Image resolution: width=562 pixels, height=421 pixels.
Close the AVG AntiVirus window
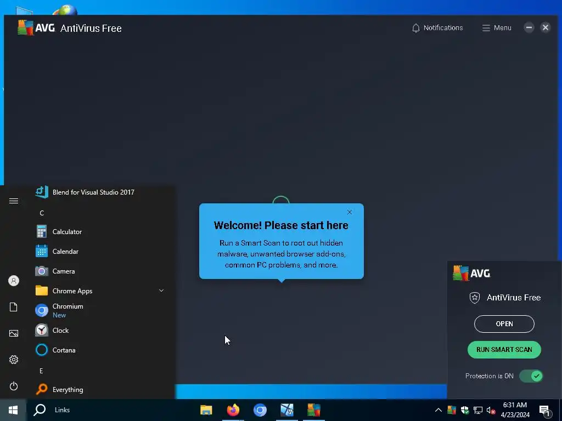click(545, 27)
